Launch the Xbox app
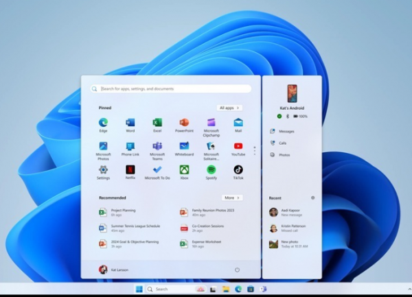This screenshot has height=297, width=412. point(184,172)
